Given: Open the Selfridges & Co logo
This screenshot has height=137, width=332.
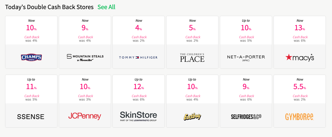Looking at the screenshot, I should pos(246,117).
